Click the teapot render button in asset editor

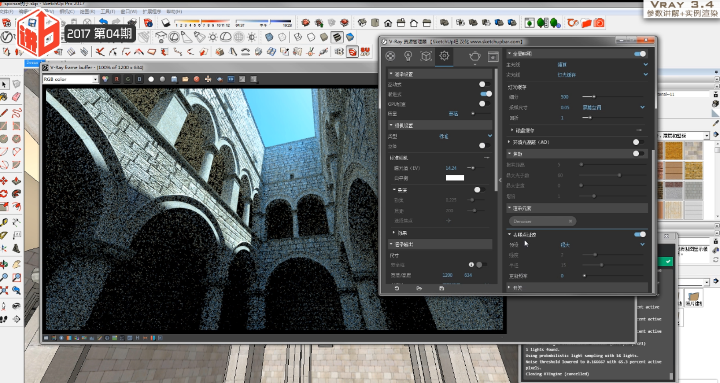475,56
